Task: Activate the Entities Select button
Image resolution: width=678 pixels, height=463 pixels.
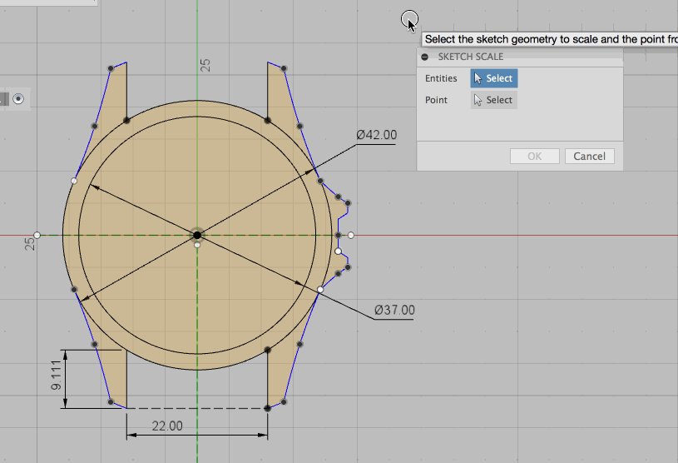Action: (493, 78)
